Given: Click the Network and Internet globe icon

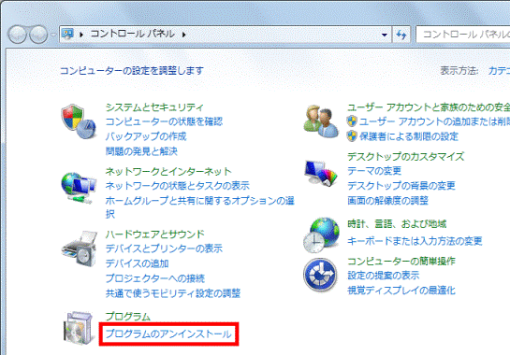Looking at the screenshot, I should click(79, 188).
